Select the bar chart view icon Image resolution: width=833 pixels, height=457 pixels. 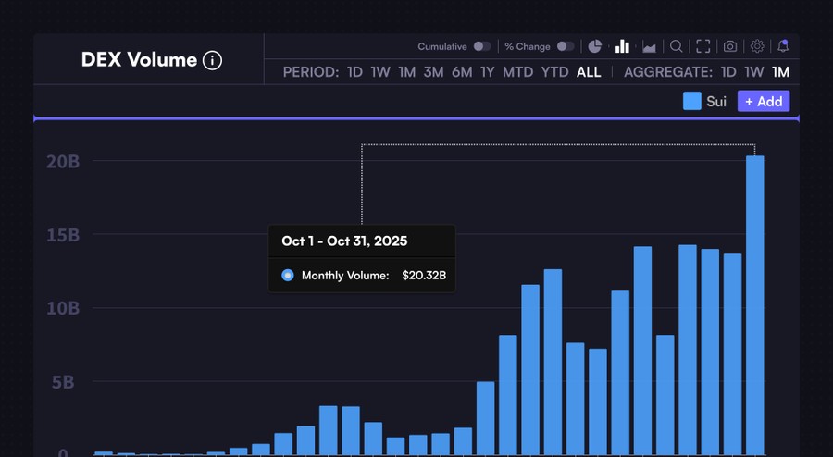(x=622, y=46)
